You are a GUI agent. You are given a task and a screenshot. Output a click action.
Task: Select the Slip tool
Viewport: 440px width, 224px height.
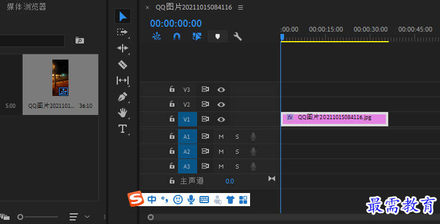[122, 80]
